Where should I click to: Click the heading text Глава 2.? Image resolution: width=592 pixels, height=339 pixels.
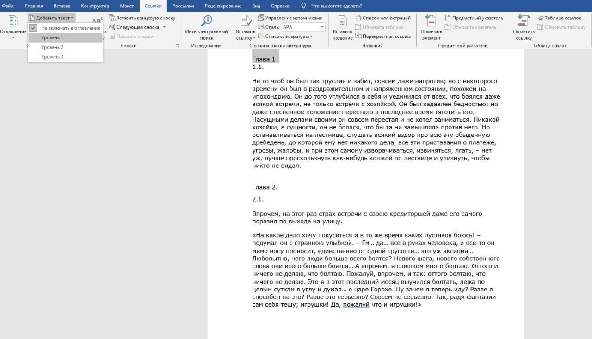(265, 187)
